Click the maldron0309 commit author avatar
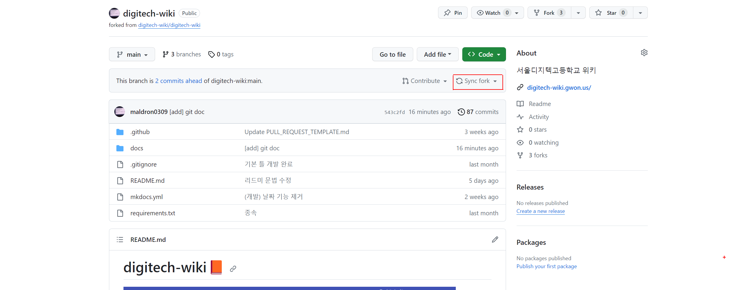 coord(120,112)
